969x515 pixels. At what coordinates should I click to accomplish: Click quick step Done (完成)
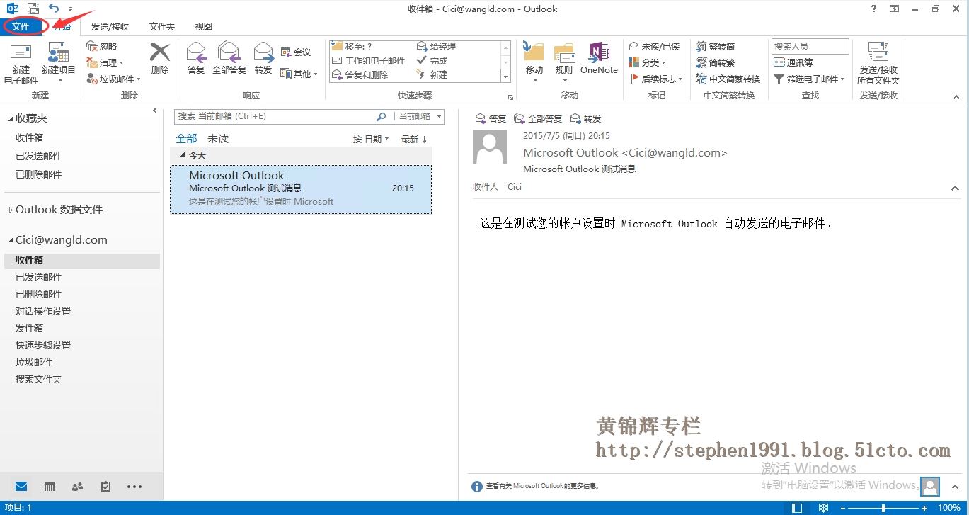click(x=432, y=60)
